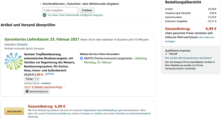Select GRATIS Premiumversand Langstrecke radio option
Screen dimensions: 221x119
81,58
